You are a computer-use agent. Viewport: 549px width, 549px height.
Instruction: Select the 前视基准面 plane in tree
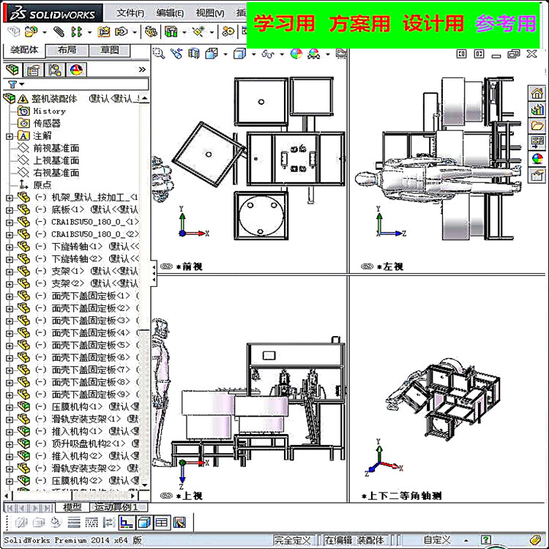point(56,148)
